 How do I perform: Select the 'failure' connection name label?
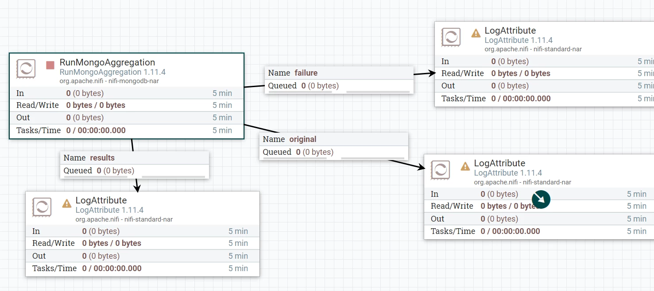point(306,73)
